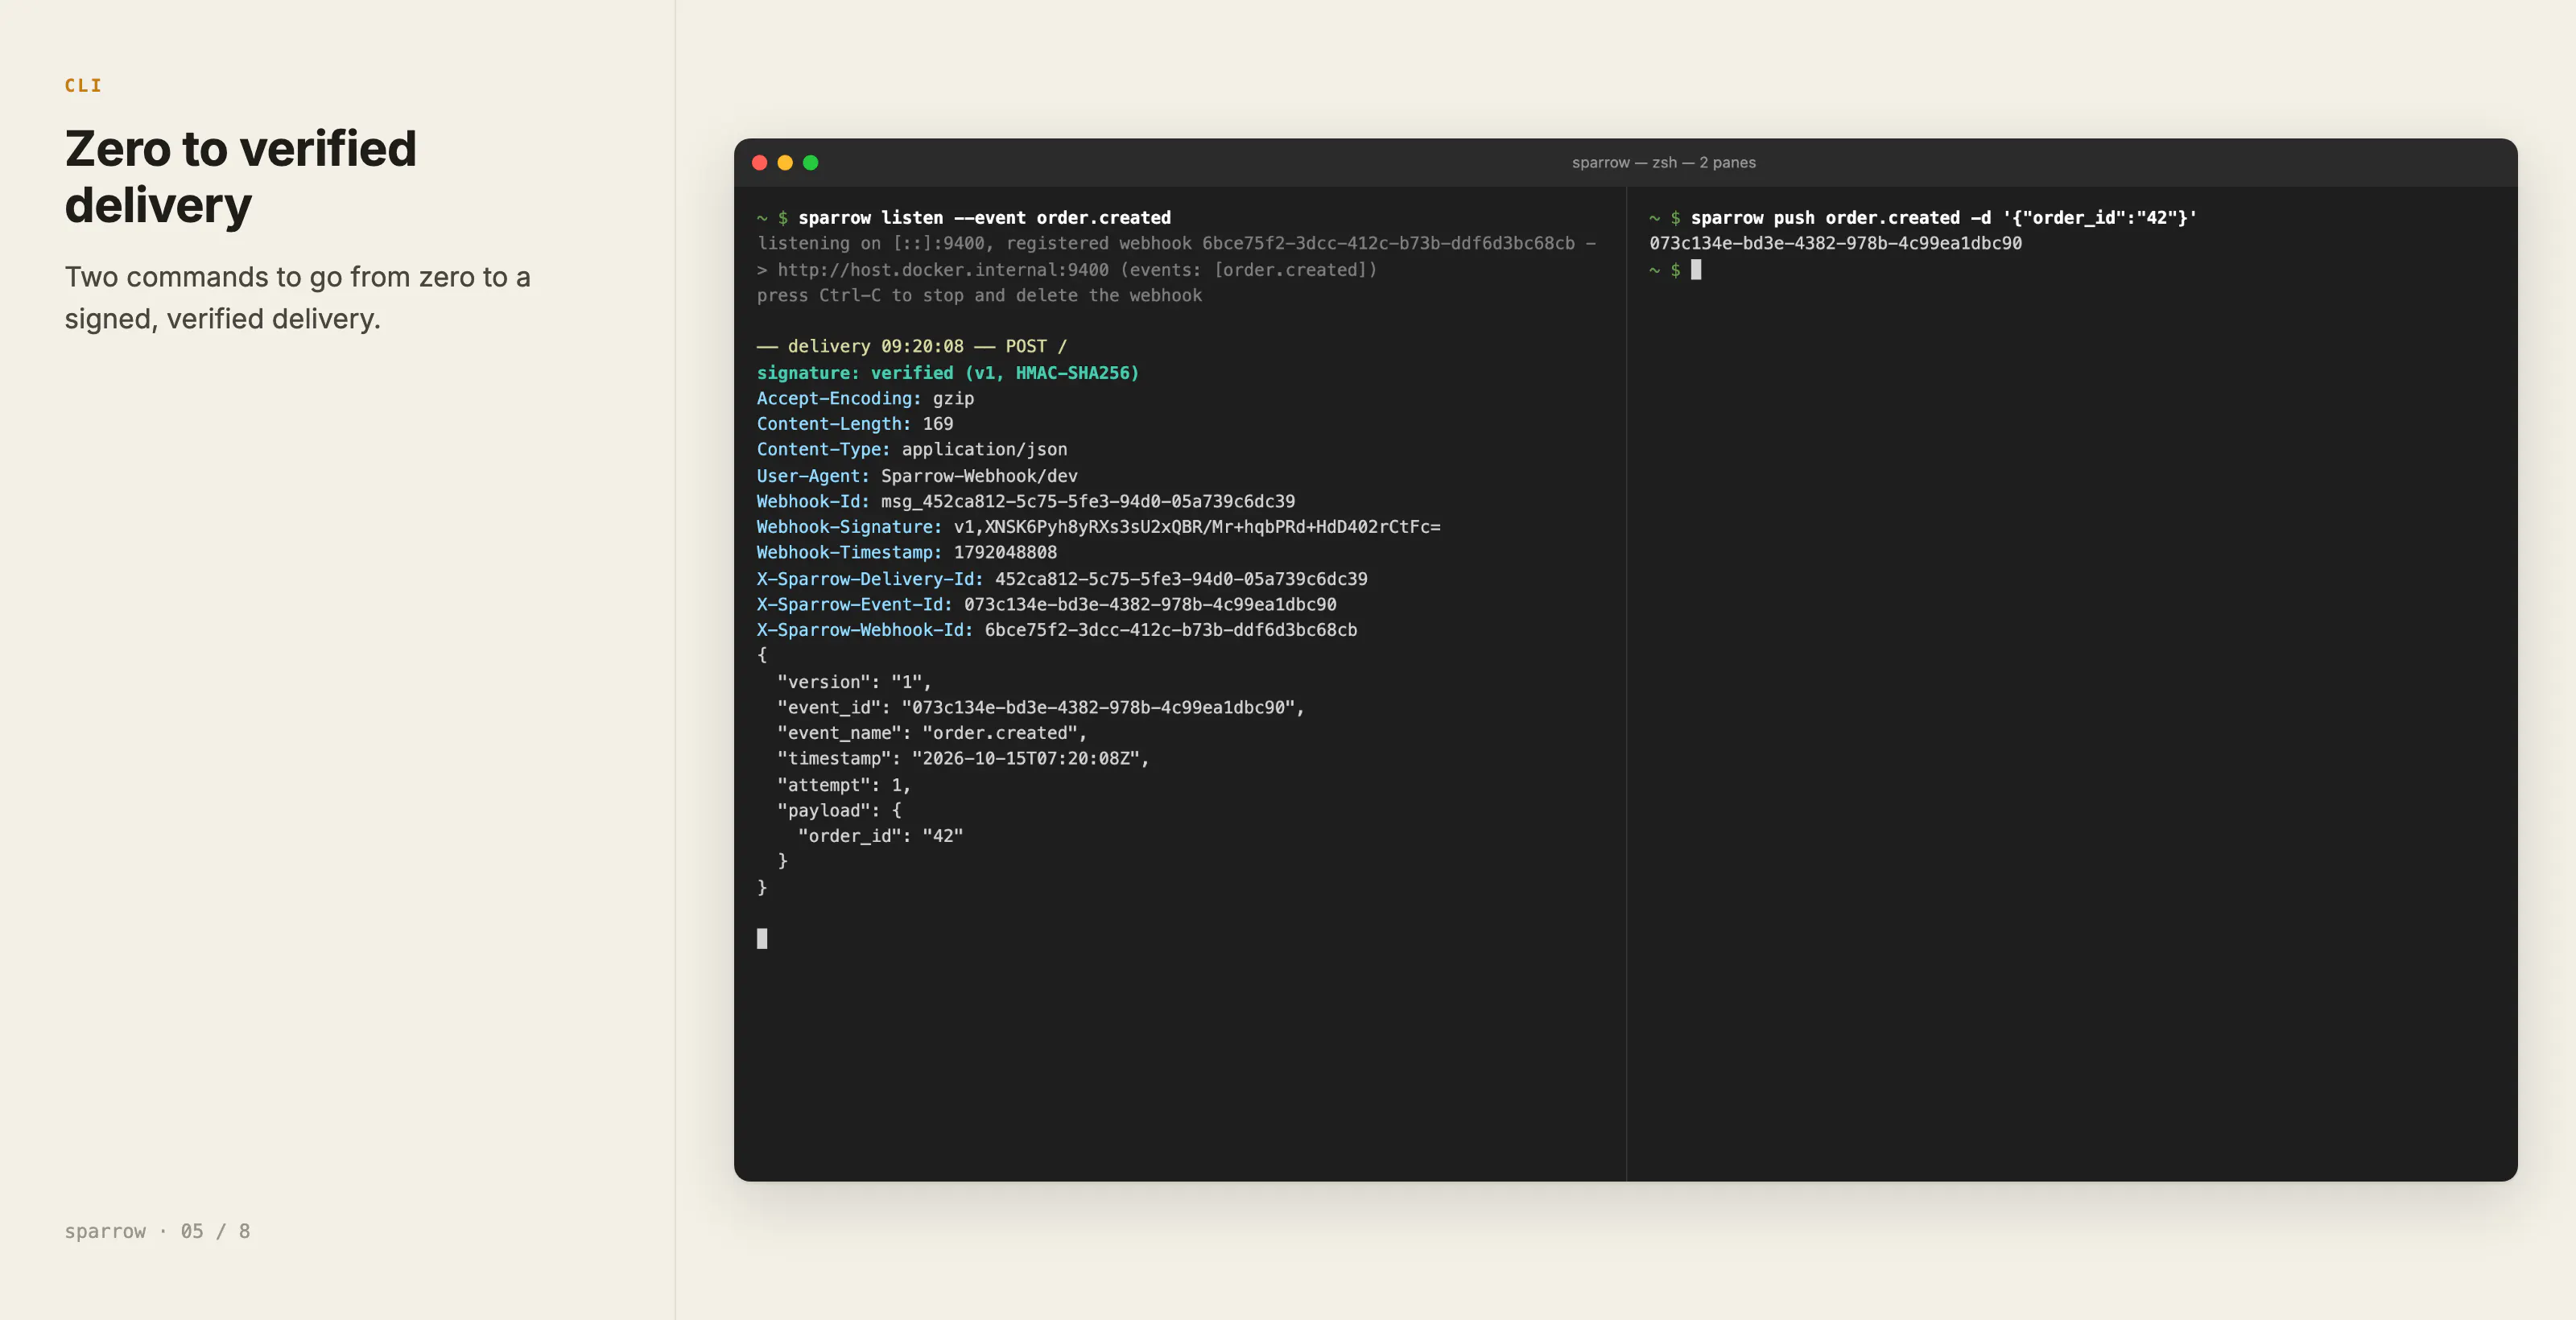Click the JSON '"order_id": "42"' line
Viewport: 2576px width, 1320px height.
point(881,836)
